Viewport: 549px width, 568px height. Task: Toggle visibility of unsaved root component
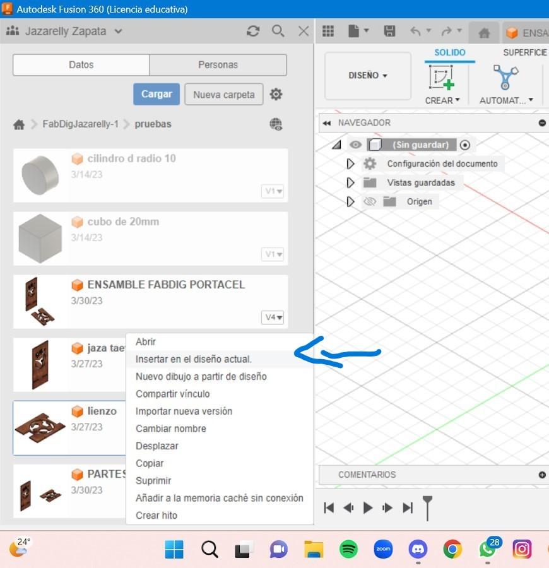355,145
